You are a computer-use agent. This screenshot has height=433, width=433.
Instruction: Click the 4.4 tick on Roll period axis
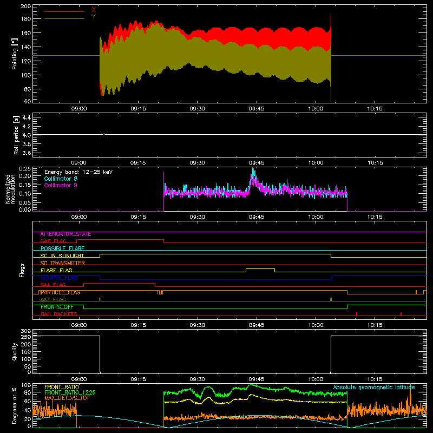(27, 117)
